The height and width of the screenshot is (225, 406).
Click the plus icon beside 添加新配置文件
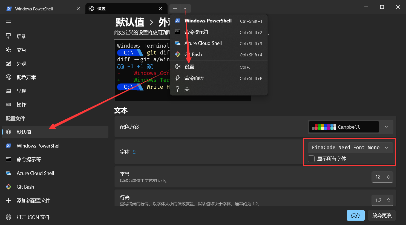click(8, 200)
